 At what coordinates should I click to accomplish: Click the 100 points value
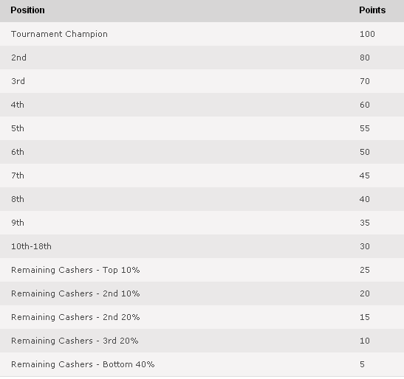[x=367, y=34]
